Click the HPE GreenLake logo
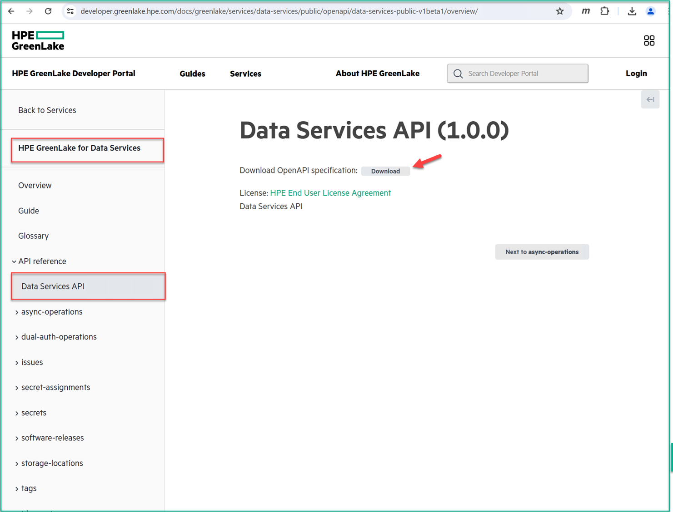The image size is (673, 512). coord(38,40)
